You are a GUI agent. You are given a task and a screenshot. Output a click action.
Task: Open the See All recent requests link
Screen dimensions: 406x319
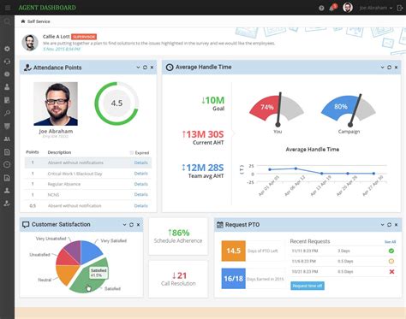[390, 242]
